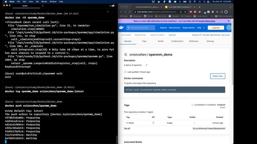Viewport: 257px width, 144px height.
Task: Switch to the Tags tab
Action: [x=144, y=41]
